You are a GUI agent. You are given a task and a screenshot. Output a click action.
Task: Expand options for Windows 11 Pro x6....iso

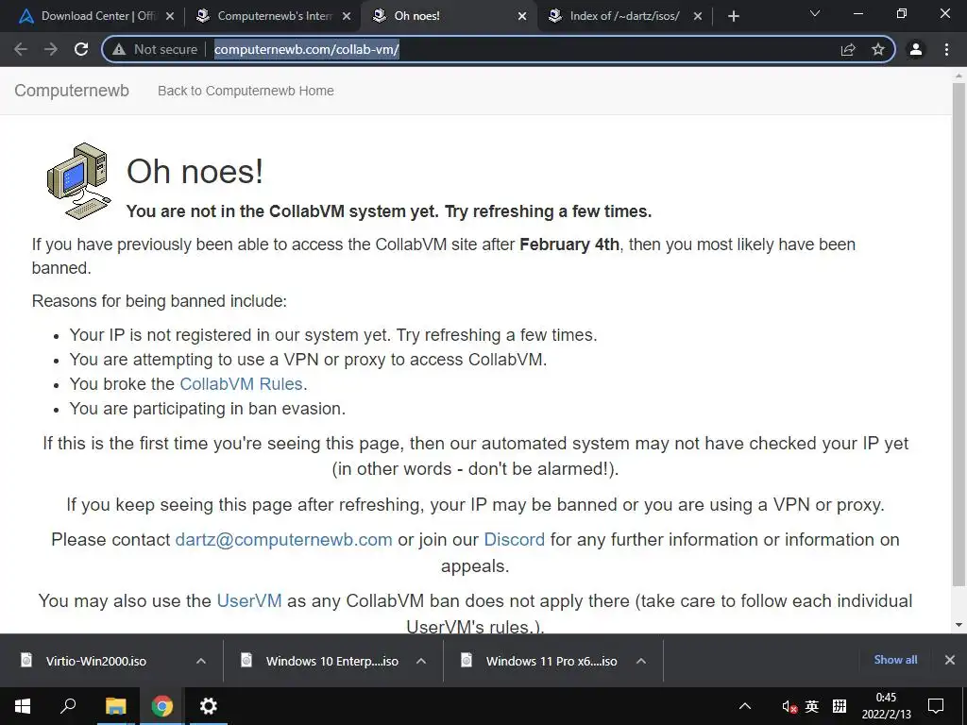(641, 661)
